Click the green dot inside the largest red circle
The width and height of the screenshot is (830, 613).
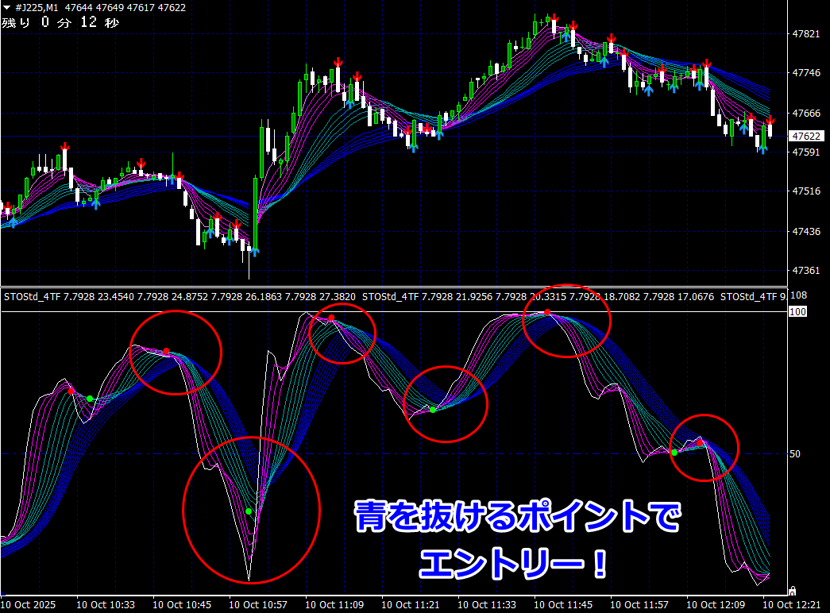coord(249,512)
